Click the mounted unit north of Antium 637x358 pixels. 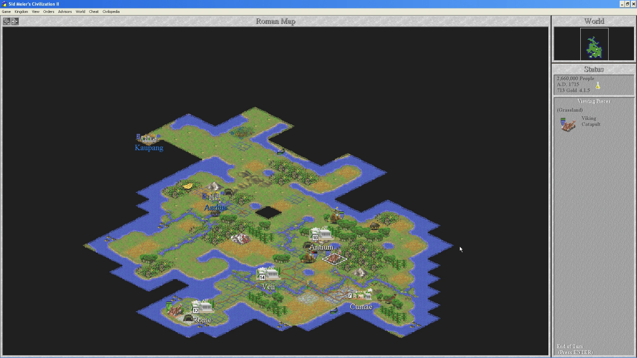pos(338,216)
